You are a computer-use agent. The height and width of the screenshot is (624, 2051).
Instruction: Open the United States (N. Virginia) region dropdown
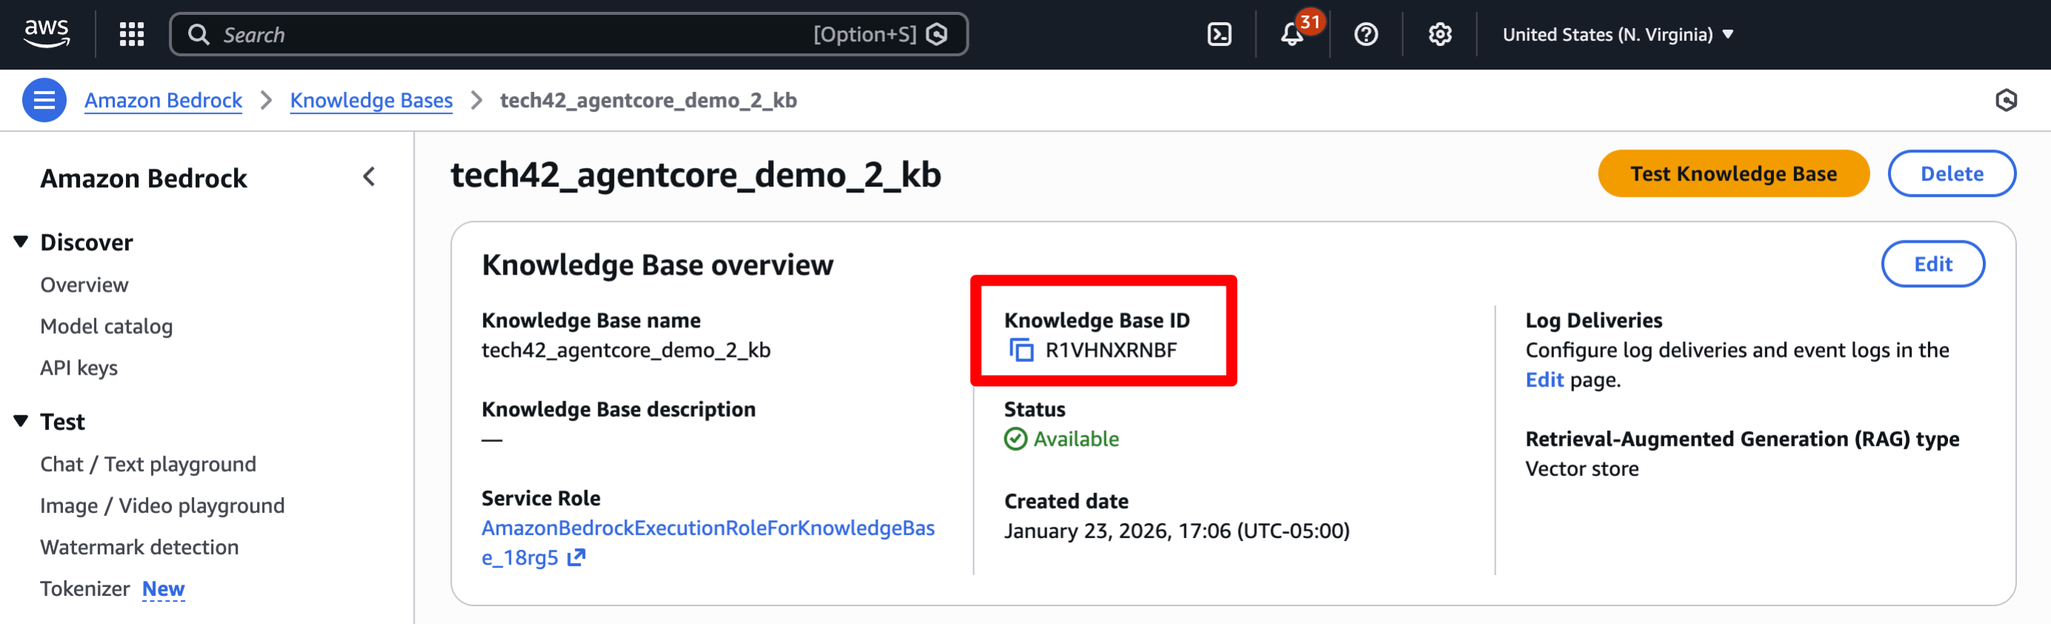[1617, 34]
